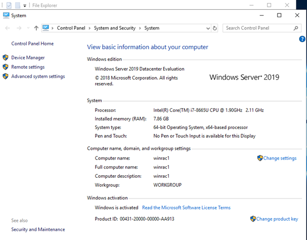307x240 pixels.
Task: Click the Product ID 00431-20000-00000-AA913 text
Action: (135, 219)
